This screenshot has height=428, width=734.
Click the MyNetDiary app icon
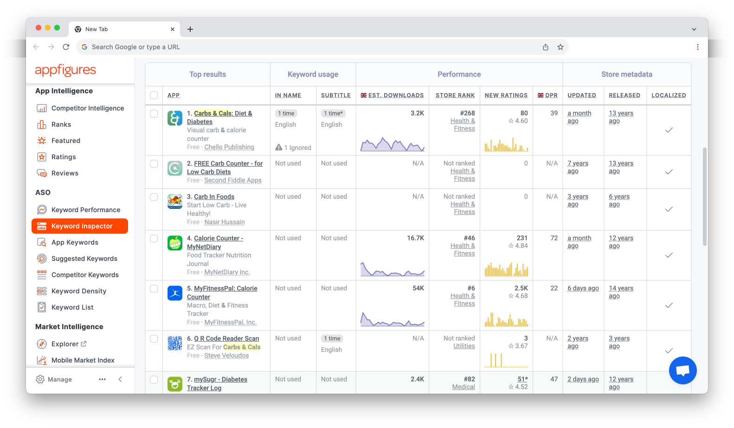pyautogui.click(x=175, y=243)
